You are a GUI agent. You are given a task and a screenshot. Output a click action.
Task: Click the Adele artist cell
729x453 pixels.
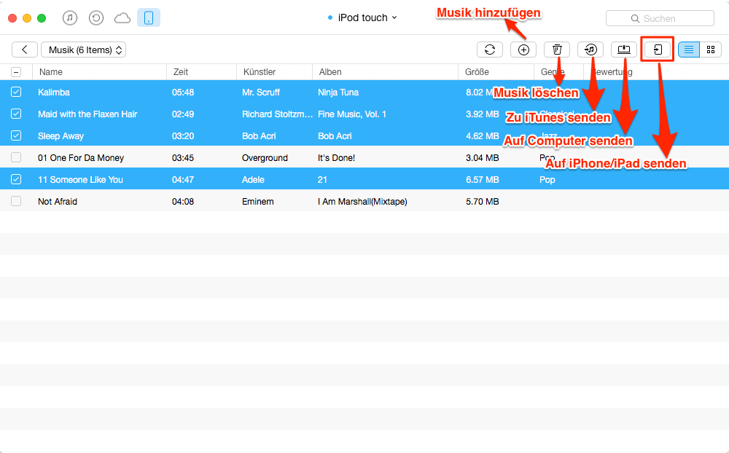coord(253,180)
